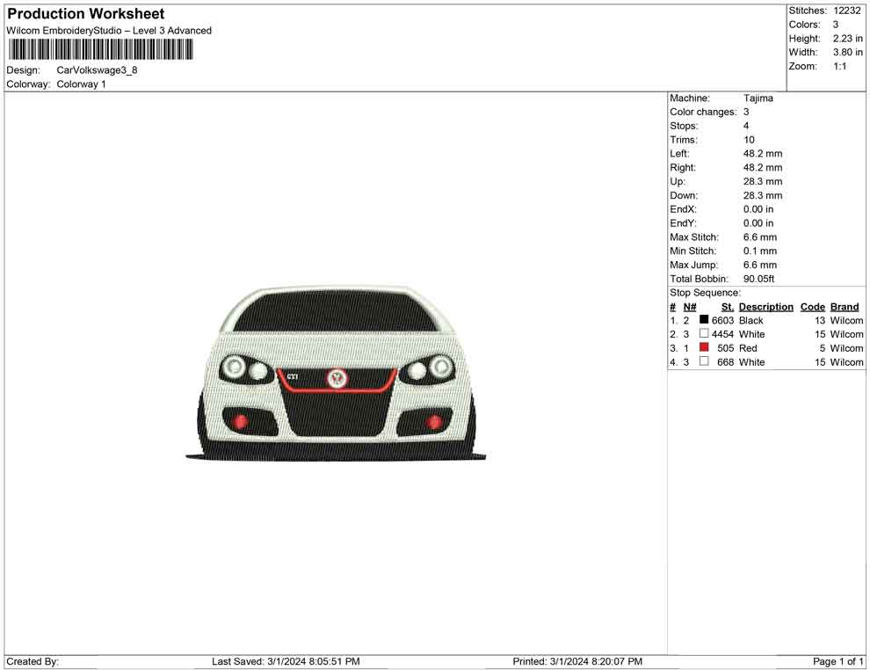The image size is (870, 670).
Task: Click the Trims value 10
Action: 749,140
